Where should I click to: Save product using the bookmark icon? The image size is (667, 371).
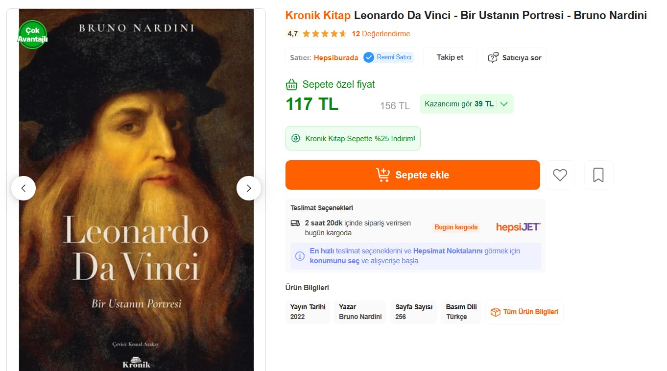point(598,175)
